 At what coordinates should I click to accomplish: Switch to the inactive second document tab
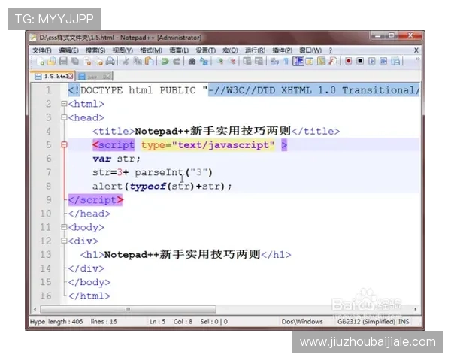coord(95,76)
